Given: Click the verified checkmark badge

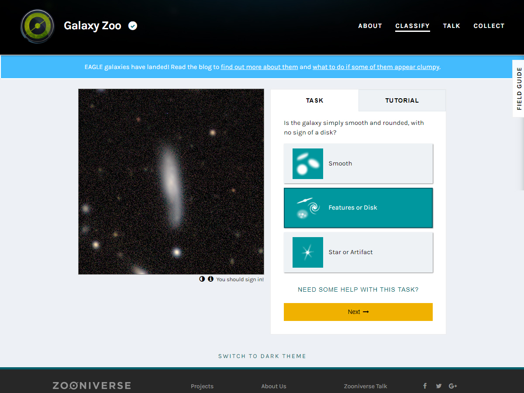Looking at the screenshot, I should click(x=133, y=26).
